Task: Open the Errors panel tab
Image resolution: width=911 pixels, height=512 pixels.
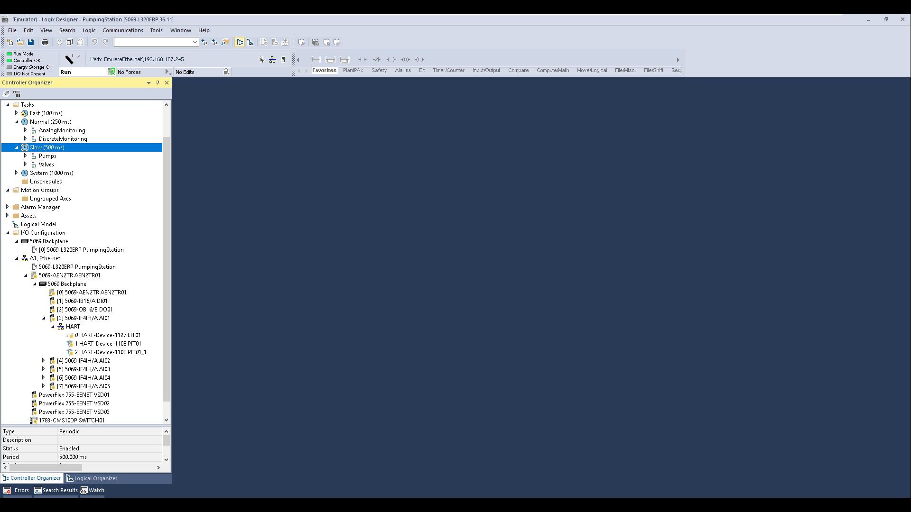Action: pos(17,491)
